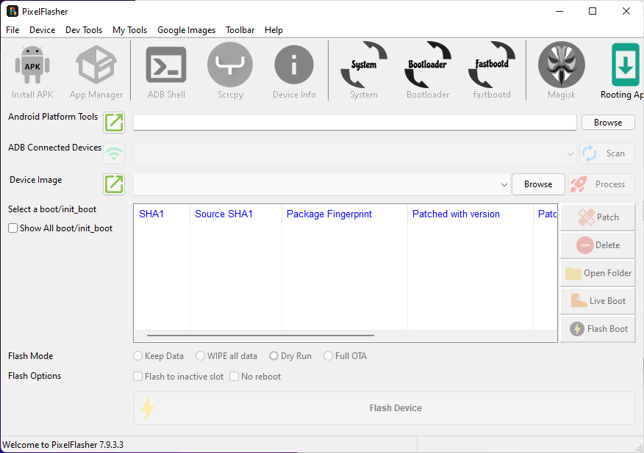Screen dimensions: 644x453
Task: Click the Scan button
Action: tap(607, 153)
